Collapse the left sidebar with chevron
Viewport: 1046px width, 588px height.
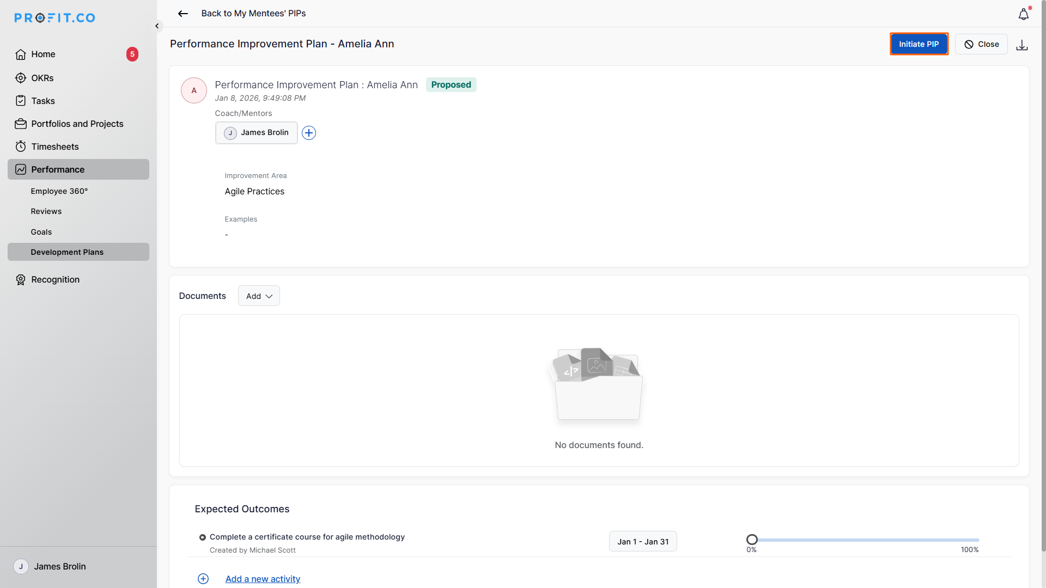point(157,26)
